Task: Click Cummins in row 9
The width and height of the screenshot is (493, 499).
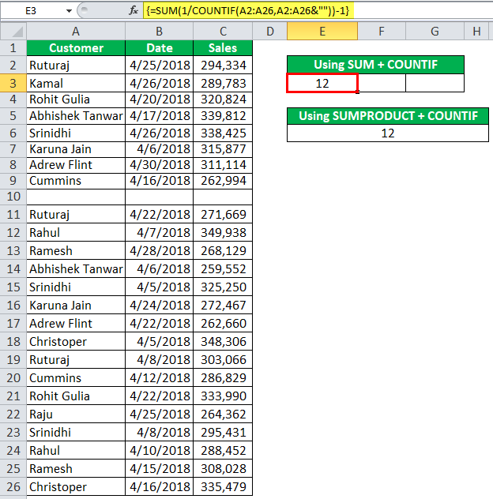Action: point(76,181)
